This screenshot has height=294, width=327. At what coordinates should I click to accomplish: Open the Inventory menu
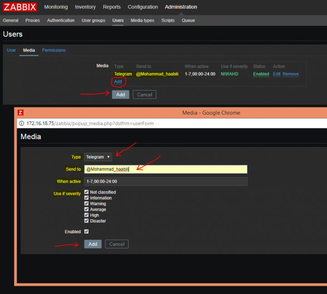coord(85,7)
